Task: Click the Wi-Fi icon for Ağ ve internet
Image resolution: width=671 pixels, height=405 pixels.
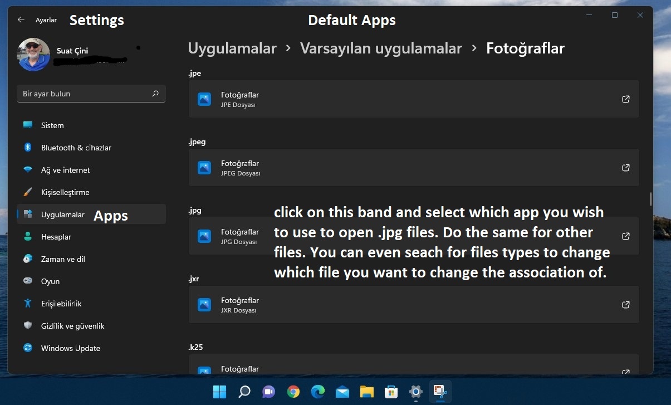Action: [x=28, y=170]
